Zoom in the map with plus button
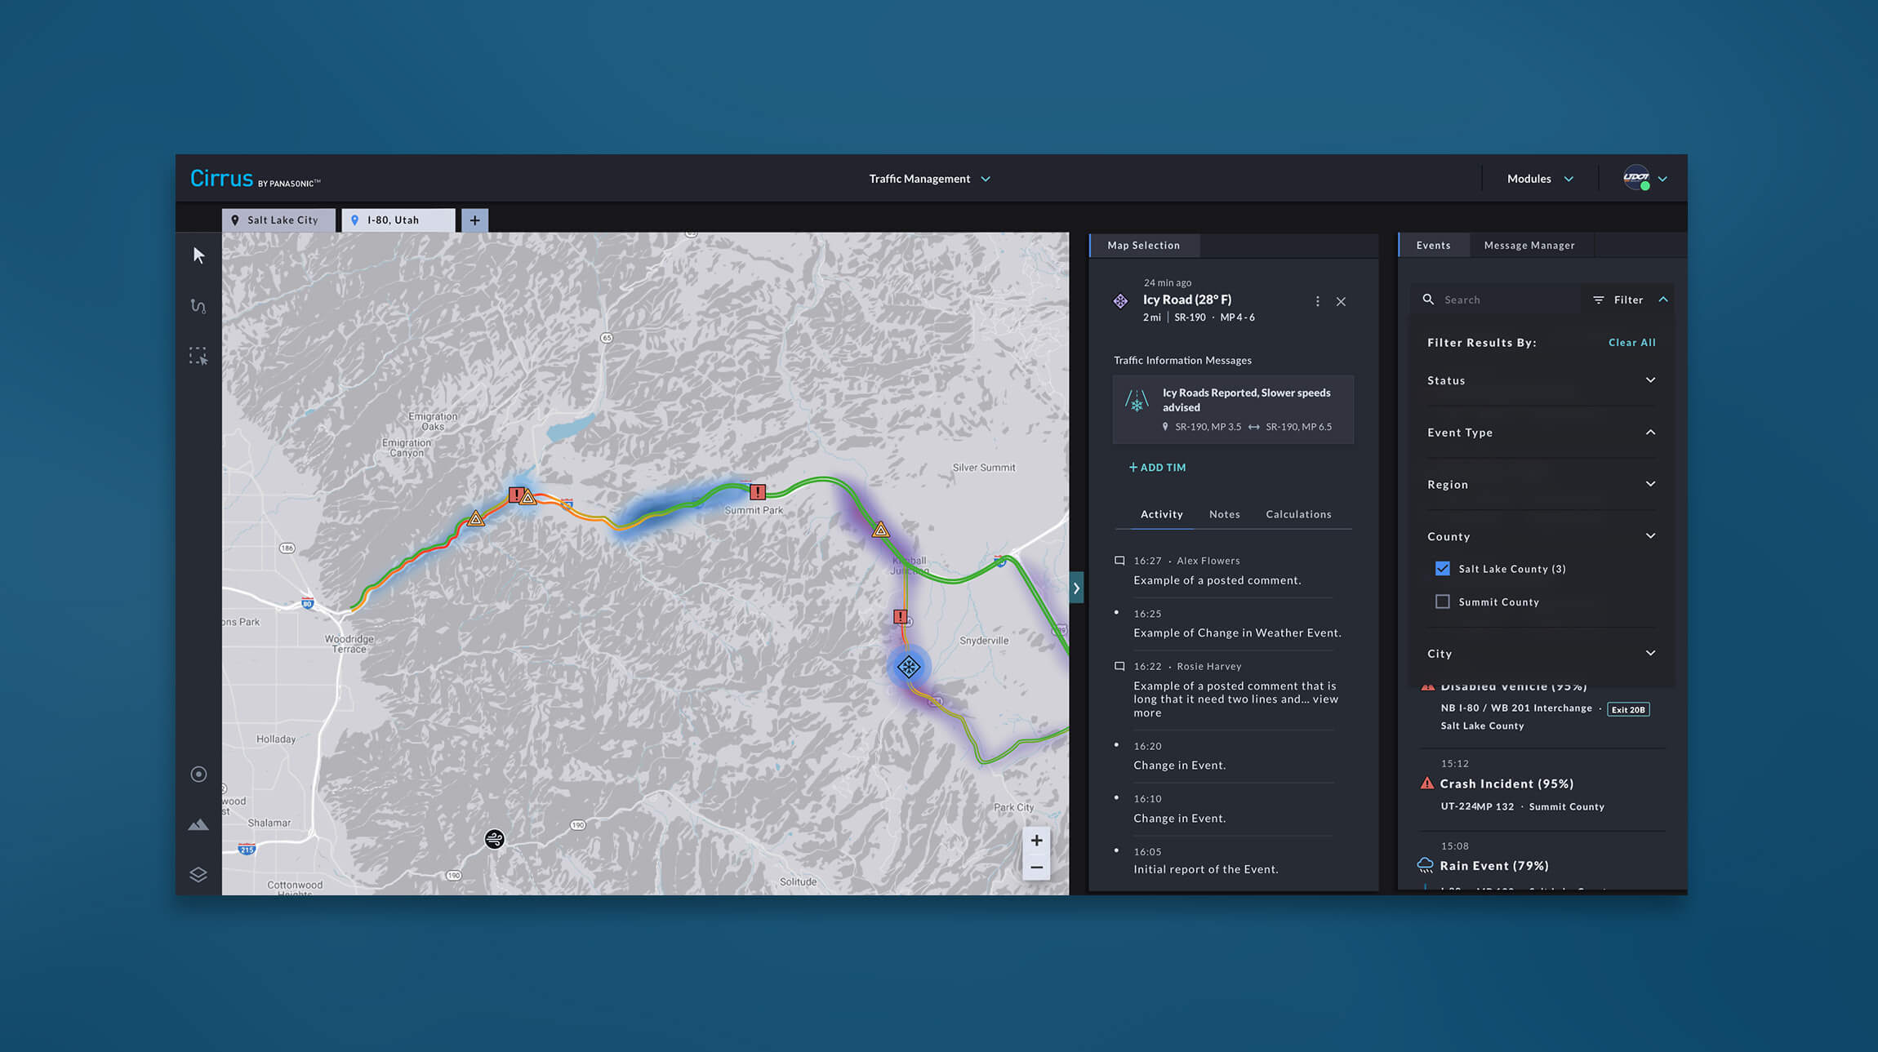 (1036, 841)
